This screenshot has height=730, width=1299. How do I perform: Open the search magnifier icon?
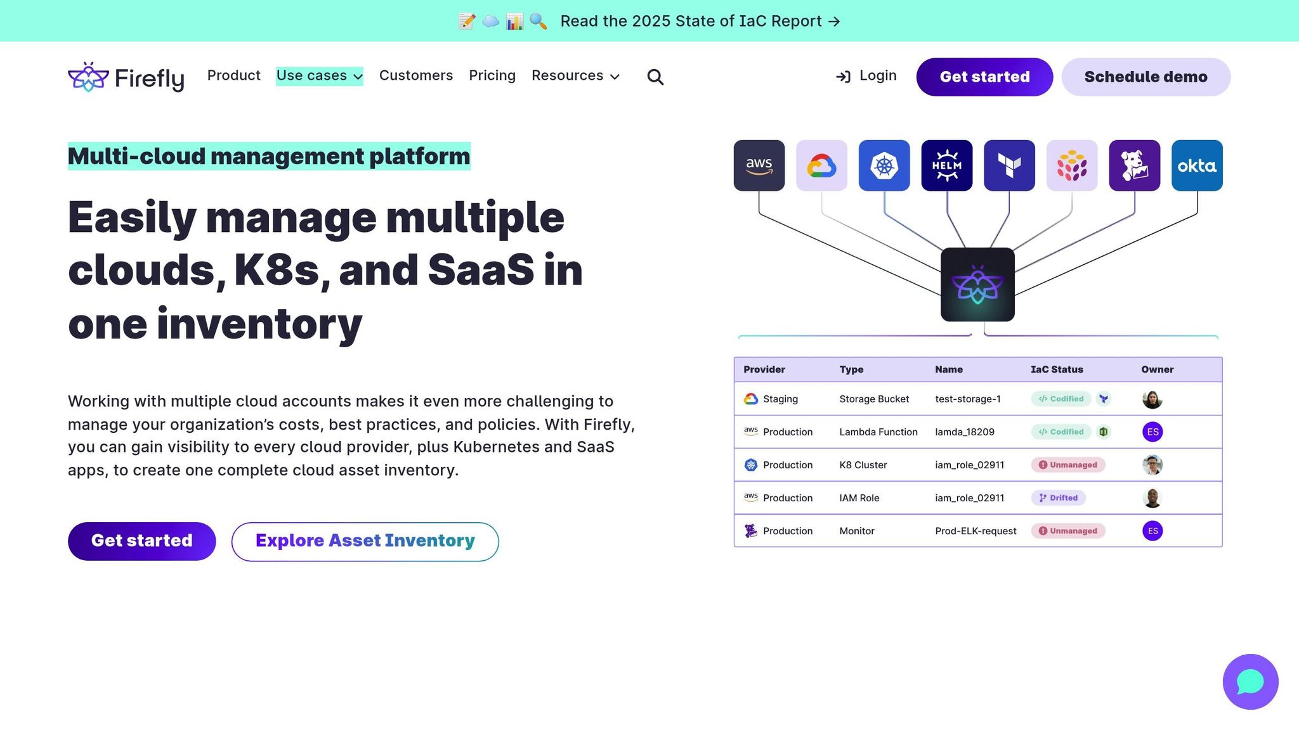(655, 77)
